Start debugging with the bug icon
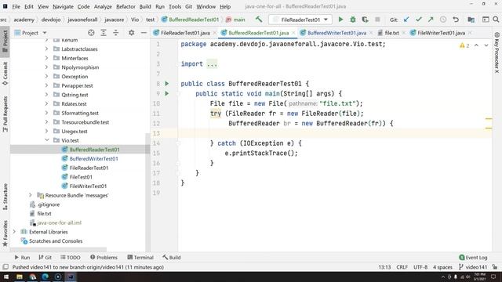502x282 pixels. [x=353, y=20]
